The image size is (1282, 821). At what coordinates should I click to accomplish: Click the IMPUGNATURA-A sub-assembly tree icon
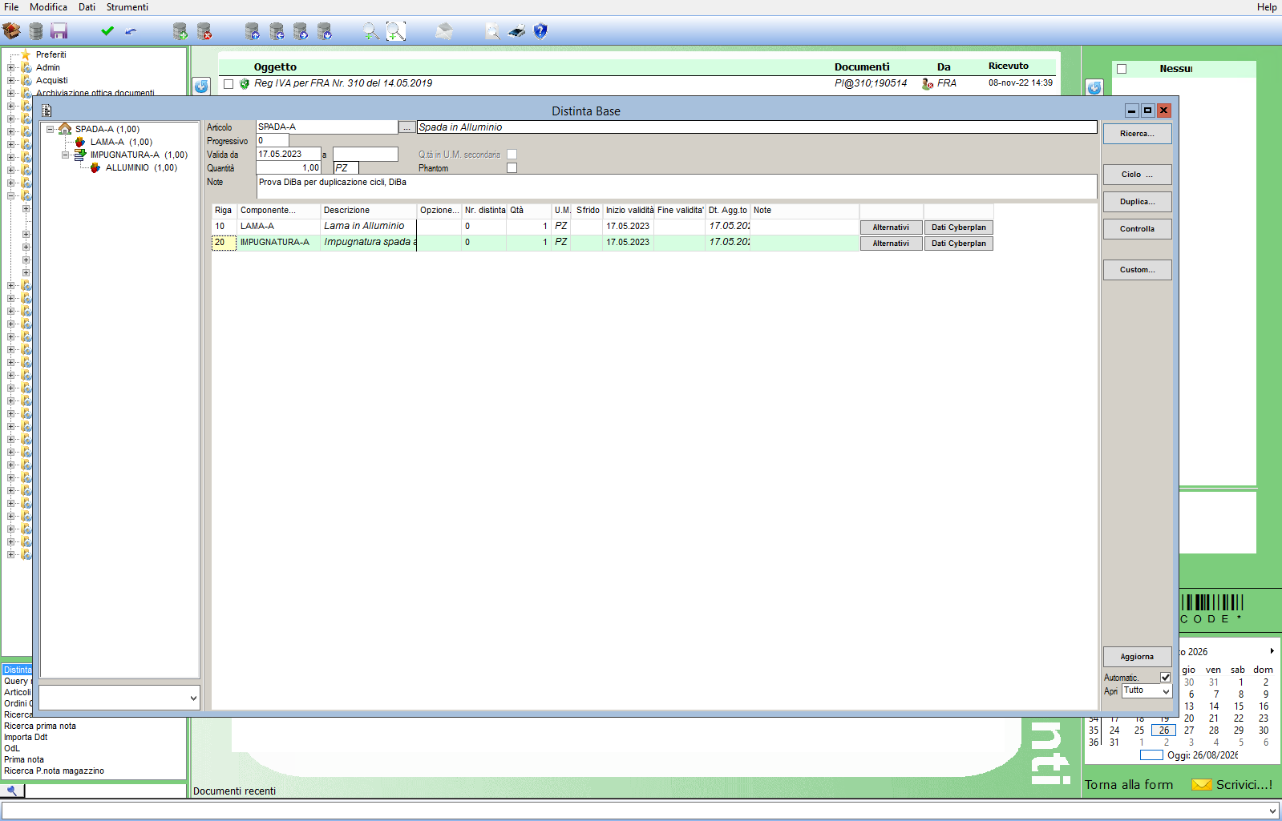pos(80,155)
